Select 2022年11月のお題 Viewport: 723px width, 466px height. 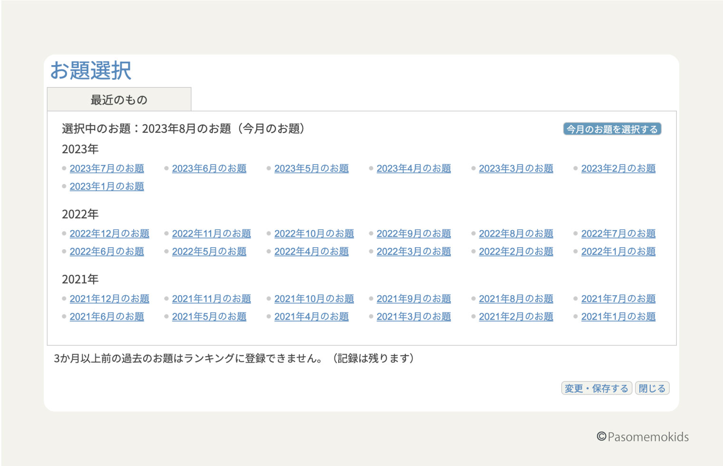tap(211, 233)
